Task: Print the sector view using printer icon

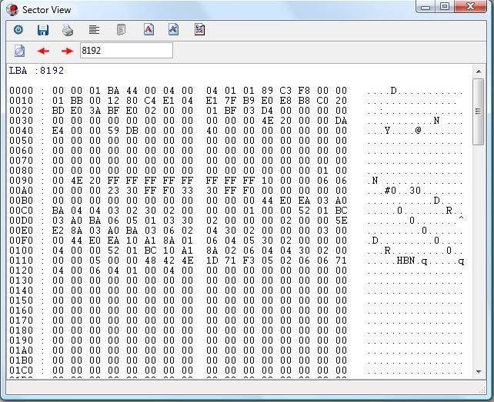Action: click(68, 30)
